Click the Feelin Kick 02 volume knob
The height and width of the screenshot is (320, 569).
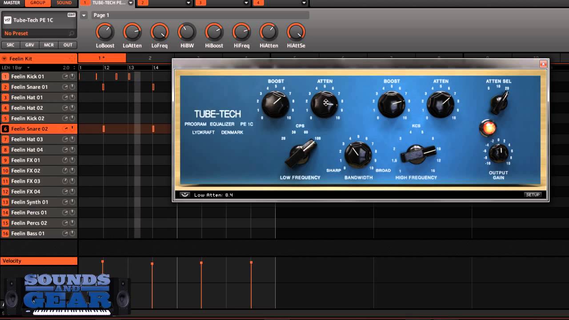click(x=65, y=118)
